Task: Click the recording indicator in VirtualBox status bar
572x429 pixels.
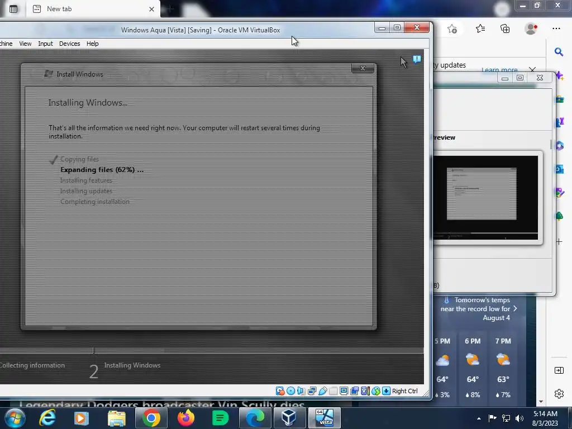Action: [354, 391]
